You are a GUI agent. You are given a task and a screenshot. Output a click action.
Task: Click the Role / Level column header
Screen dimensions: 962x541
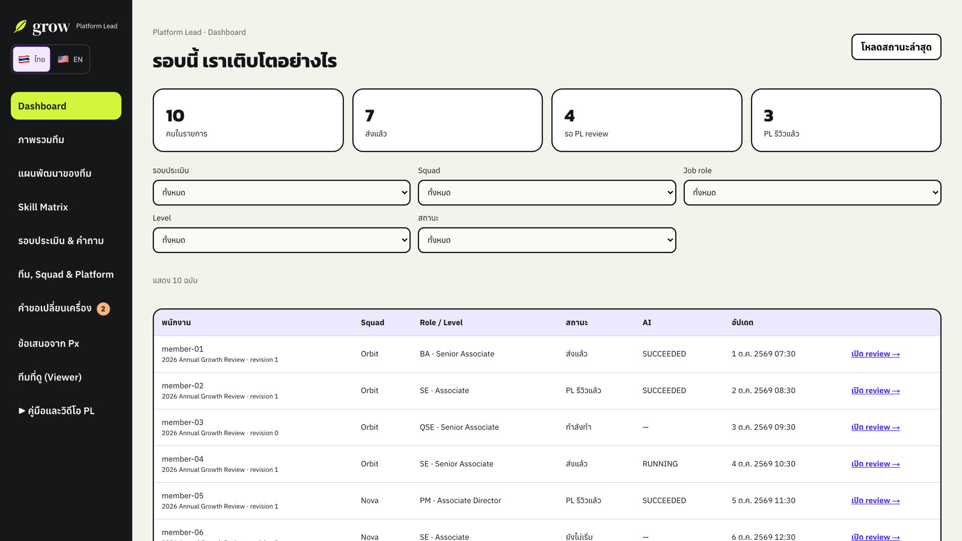tap(441, 323)
